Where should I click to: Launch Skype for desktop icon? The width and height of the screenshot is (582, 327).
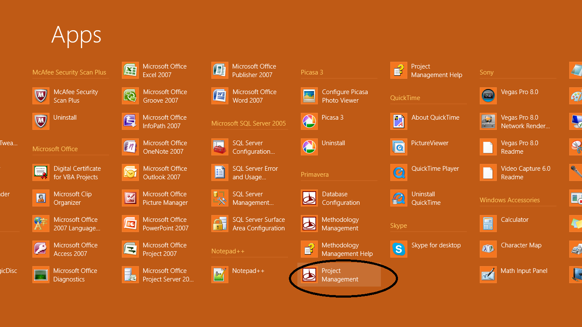399,249
